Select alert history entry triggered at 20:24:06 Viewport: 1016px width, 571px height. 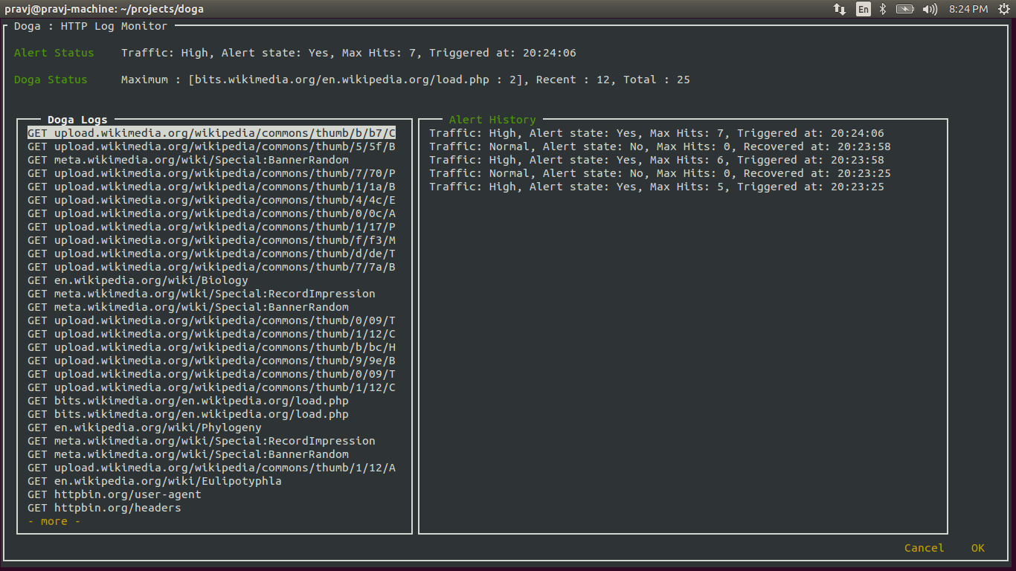(x=657, y=133)
